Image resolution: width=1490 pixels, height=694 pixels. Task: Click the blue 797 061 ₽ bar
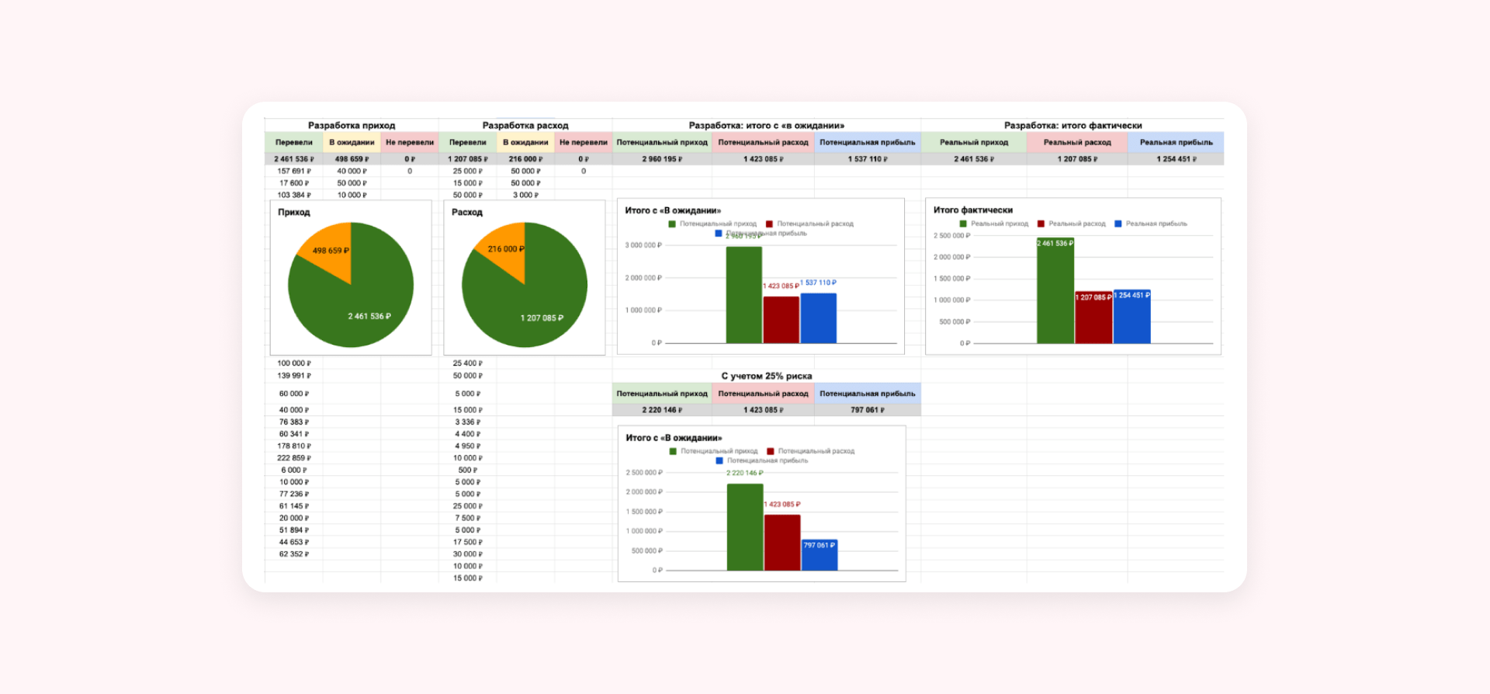[819, 556]
